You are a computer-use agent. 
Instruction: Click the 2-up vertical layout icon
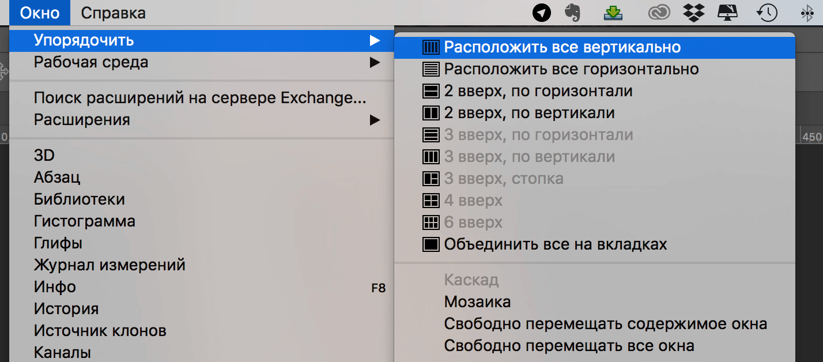point(431,113)
